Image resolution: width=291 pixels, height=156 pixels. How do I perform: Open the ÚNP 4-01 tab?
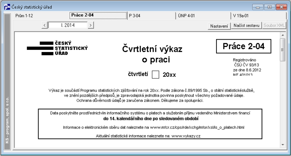(x=203, y=16)
